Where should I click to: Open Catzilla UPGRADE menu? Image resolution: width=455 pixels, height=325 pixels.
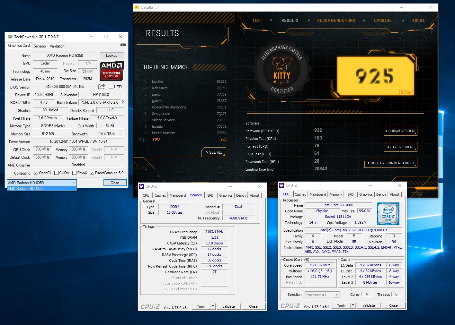pos(383,20)
